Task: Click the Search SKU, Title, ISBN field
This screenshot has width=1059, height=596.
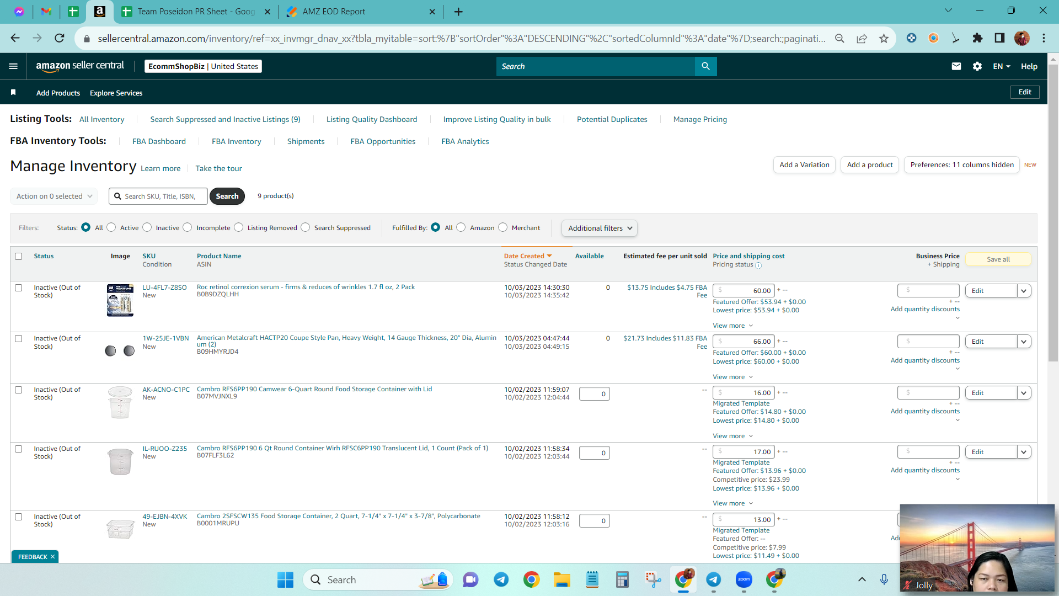Action: point(158,196)
